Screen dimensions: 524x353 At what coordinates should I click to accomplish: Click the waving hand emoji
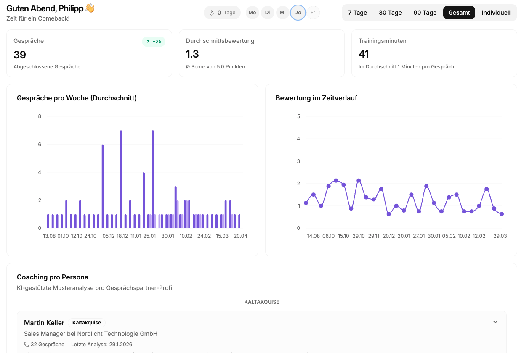pyautogui.click(x=90, y=8)
